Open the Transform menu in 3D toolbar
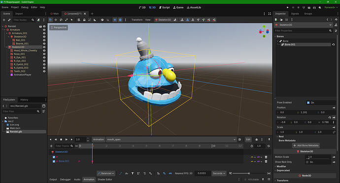Screen dimensions: 340x183 [137, 20]
